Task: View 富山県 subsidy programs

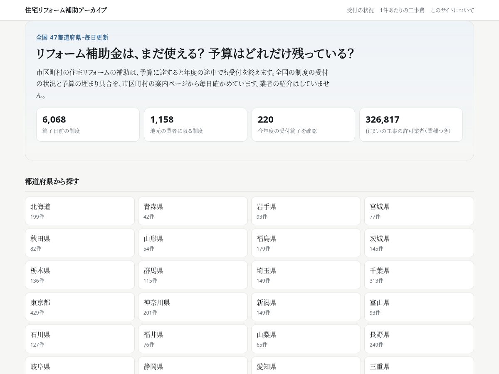Action: (419, 307)
